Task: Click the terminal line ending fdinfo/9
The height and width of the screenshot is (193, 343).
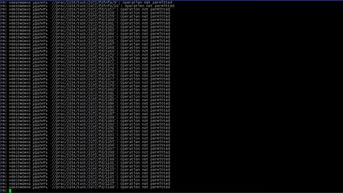Action: coord(86,2)
